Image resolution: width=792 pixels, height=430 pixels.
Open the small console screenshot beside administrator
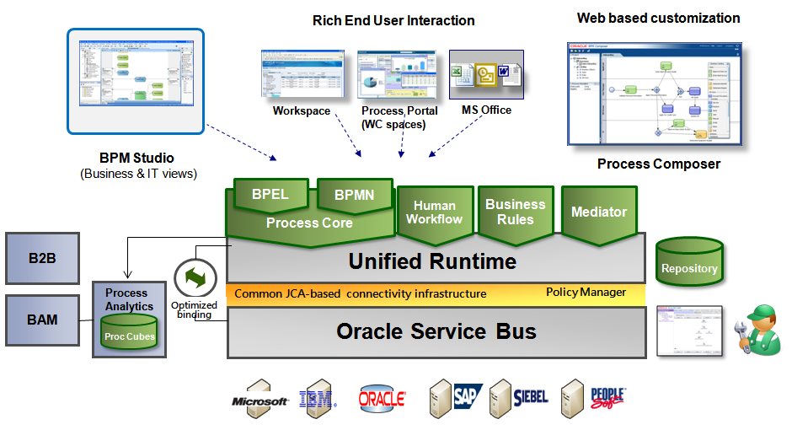(x=689, y=331)
